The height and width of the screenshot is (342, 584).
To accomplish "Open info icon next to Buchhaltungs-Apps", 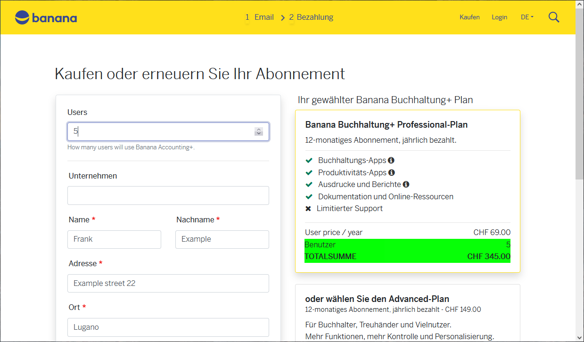I will coord(391,160).
